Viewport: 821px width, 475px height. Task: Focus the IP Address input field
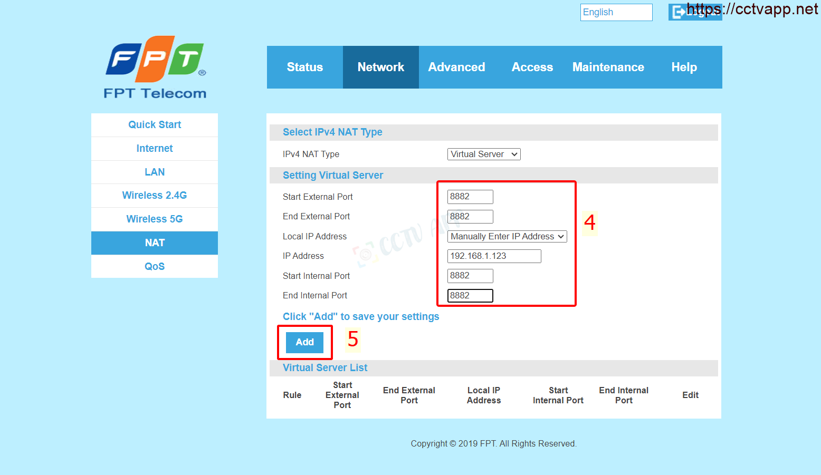(494, 256)
